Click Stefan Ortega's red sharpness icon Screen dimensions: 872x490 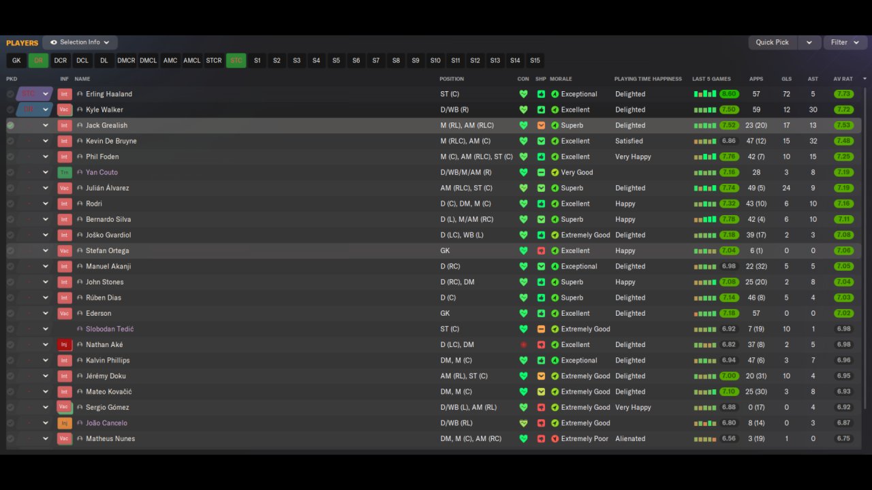point(541,250)
